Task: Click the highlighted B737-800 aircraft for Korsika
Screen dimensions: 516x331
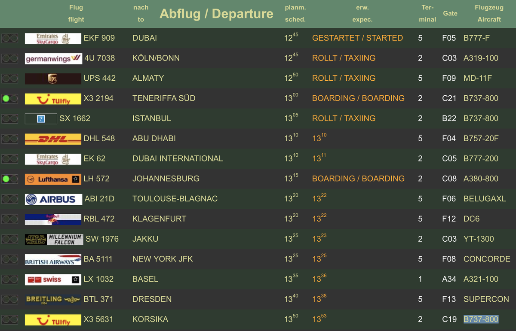Action: coord(481,319)
